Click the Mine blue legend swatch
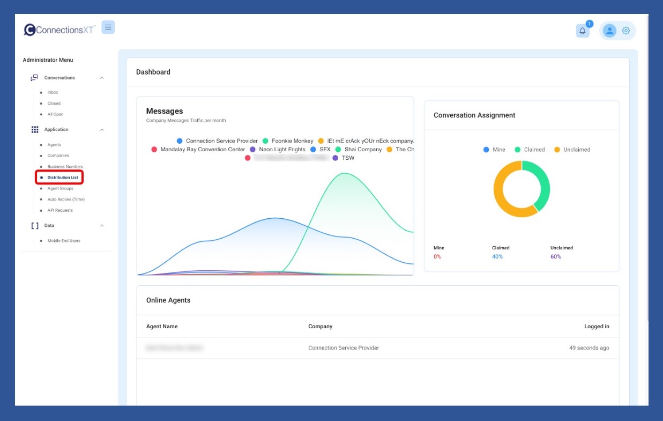Viewport: 663px width, 421px height. pos(486,150)
